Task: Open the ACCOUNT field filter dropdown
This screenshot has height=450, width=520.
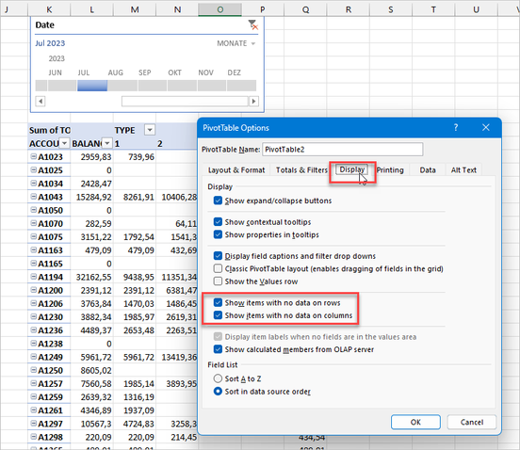Action: pyautogui.click(x=64, y=143)
